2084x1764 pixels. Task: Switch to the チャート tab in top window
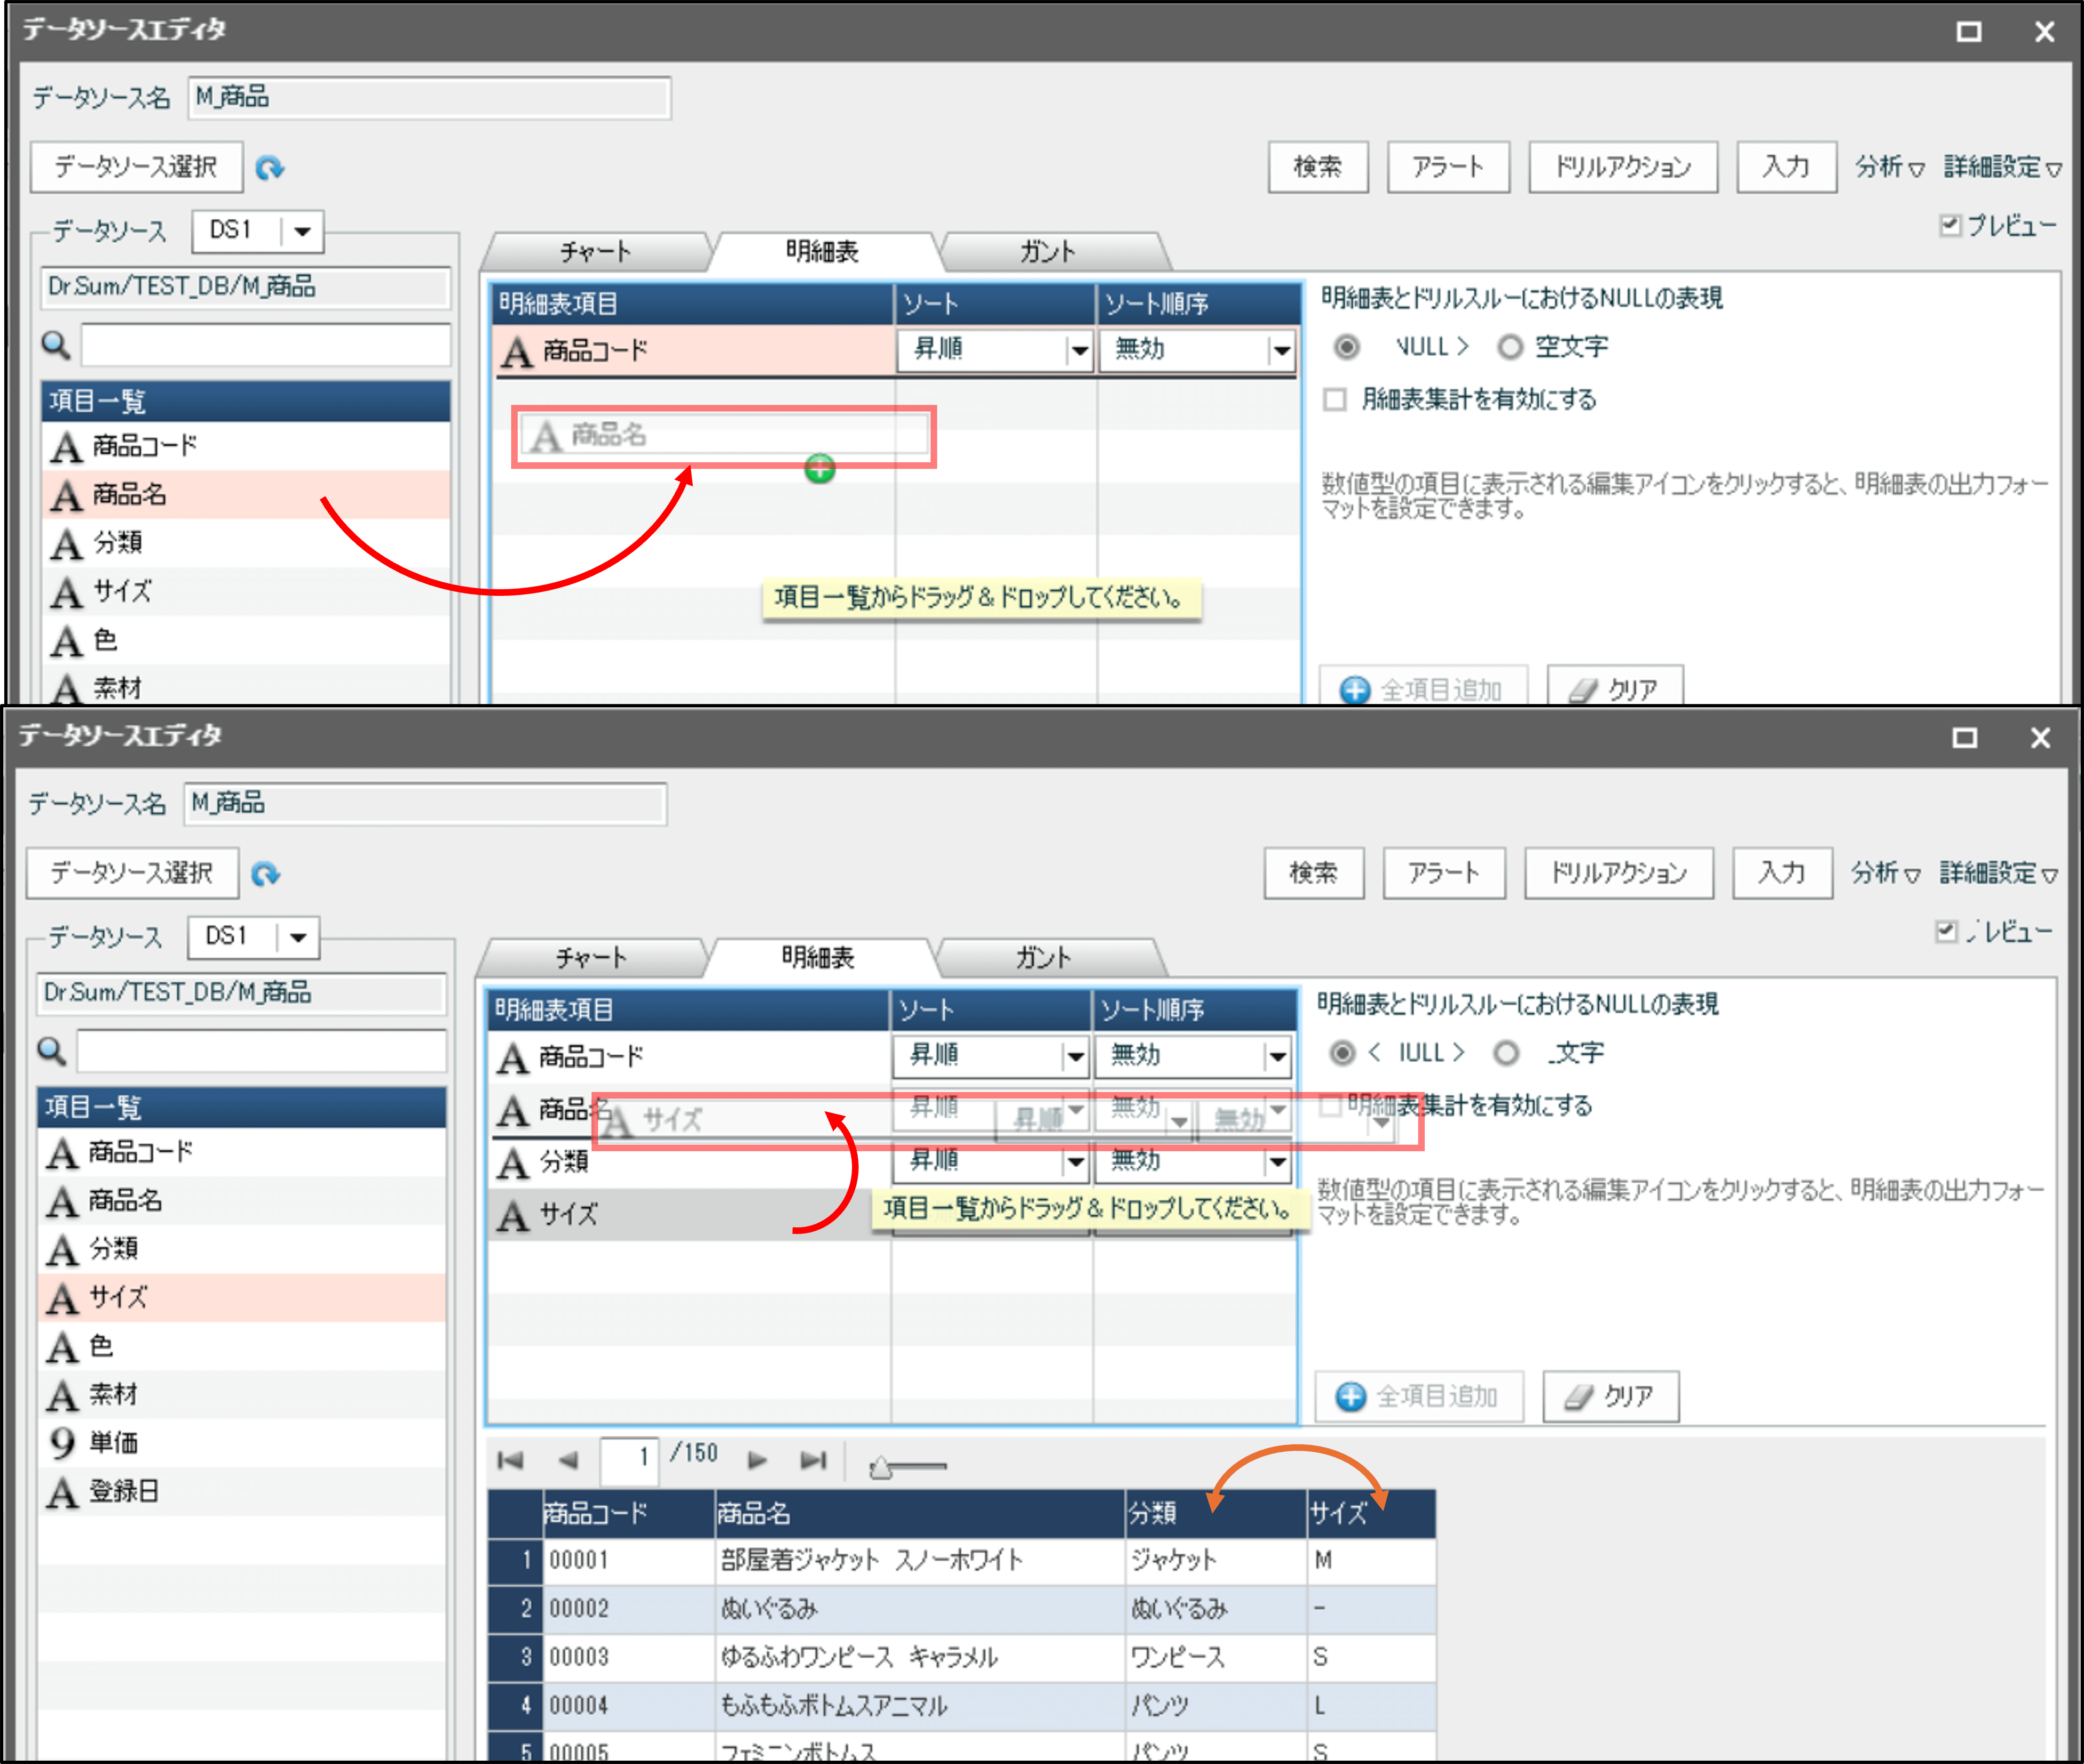(x=596, y=251)
